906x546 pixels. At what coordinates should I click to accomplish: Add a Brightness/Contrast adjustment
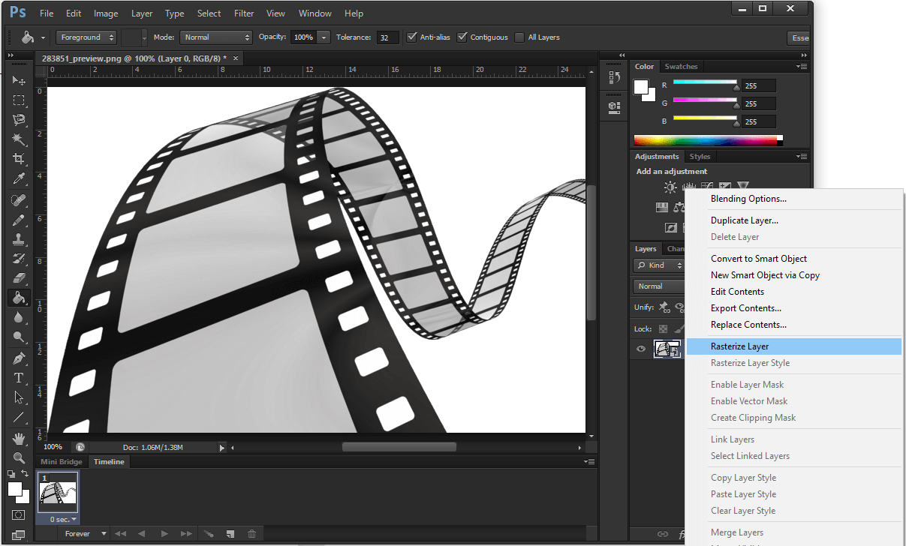click(670, 187)
